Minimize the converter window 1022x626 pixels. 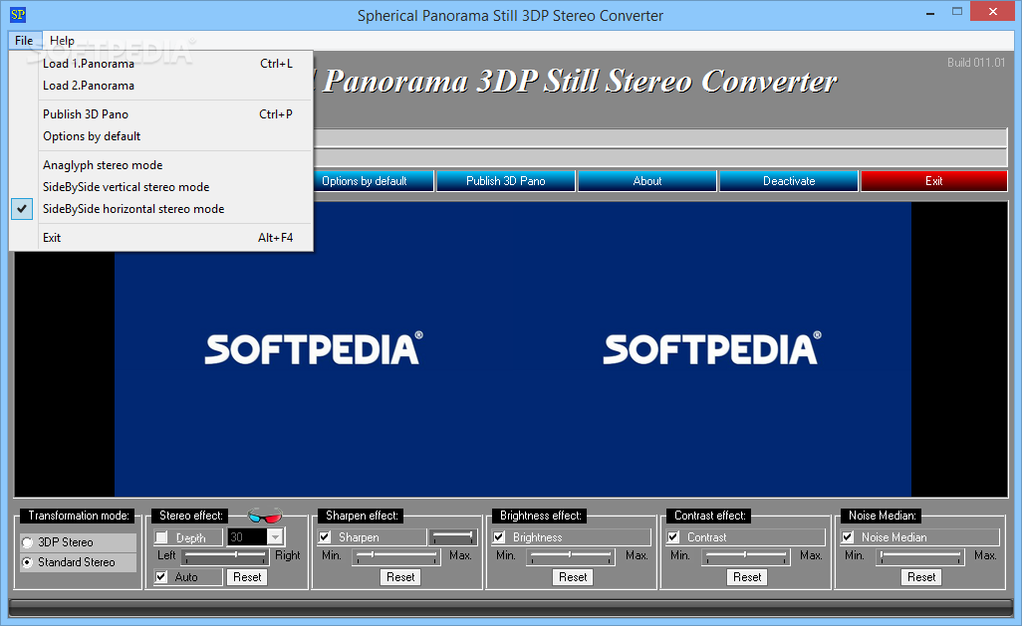click(930, 12)
